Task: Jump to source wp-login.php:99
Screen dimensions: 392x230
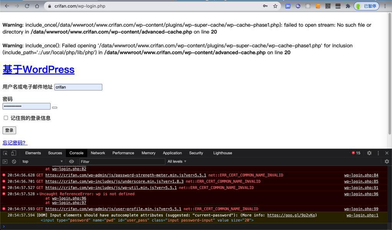Action: (x=361, y=209)
